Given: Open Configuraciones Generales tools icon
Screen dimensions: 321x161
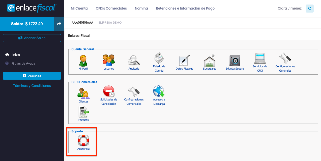Looking at the screenshot, I should [x=285, y=59].
